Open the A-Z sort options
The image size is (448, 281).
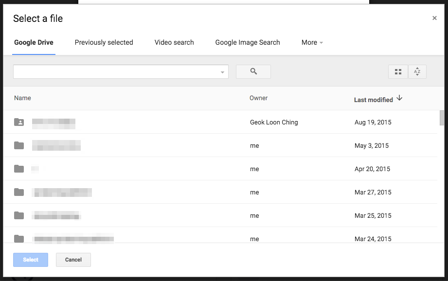point(417,71)
